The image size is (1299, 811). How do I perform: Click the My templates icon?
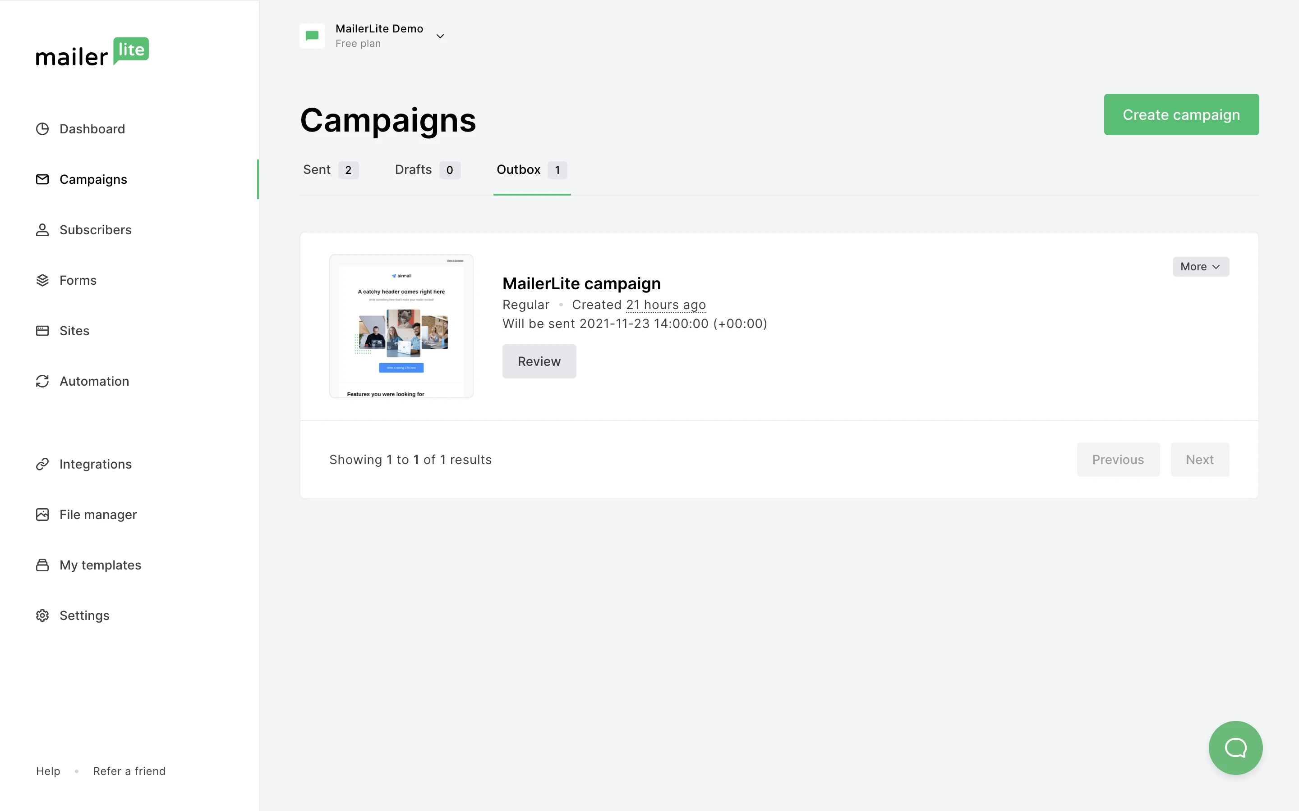42,565
